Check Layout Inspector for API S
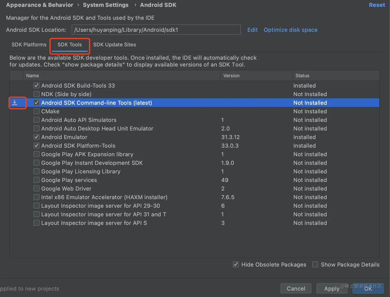The width and height of the screenshot is (390, 297). coord(37,223)
